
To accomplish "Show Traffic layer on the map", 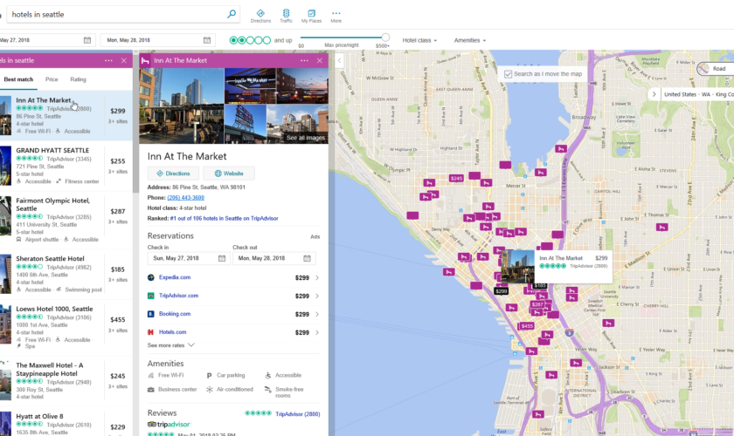I will [x=287, y=15].
